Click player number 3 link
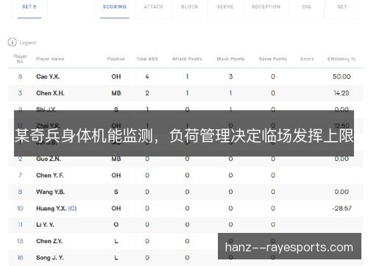Viewport: 368px width, 266px height. (20, 93)
